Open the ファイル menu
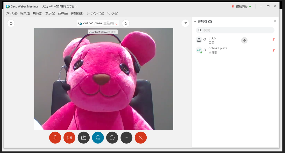The image size is (285, 153). 11,13
